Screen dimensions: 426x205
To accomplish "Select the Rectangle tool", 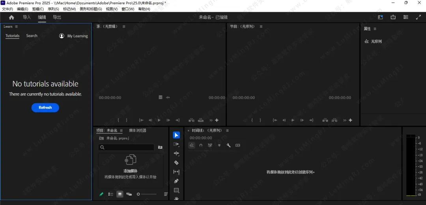I will (x=176, y=190).
